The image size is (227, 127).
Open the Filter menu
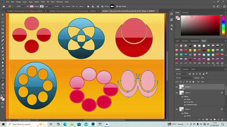[43, 2]
